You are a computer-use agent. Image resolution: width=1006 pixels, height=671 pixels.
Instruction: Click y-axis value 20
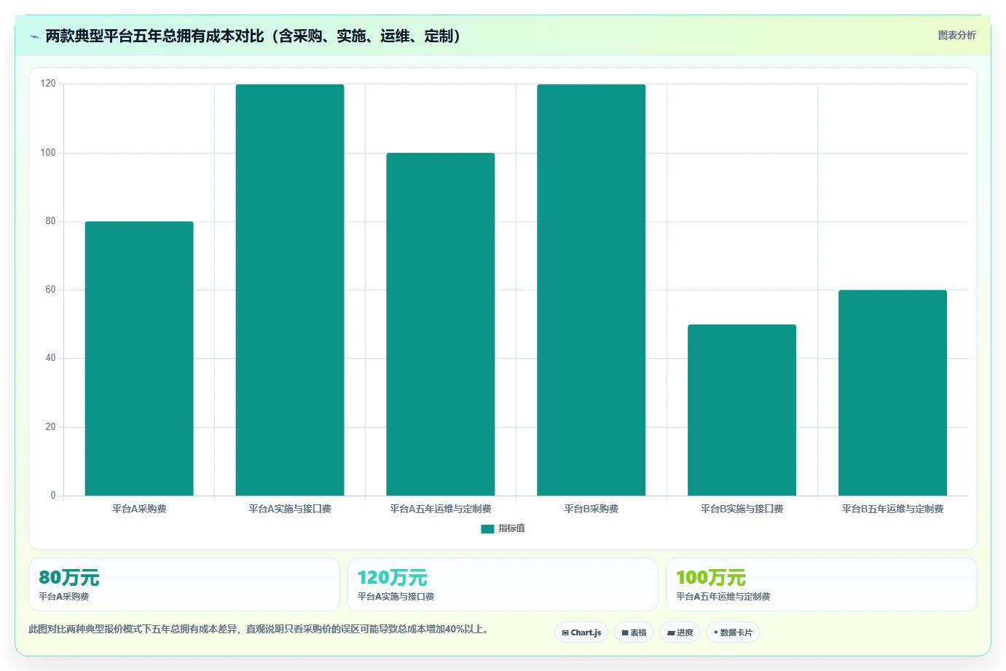click(50, 427)
